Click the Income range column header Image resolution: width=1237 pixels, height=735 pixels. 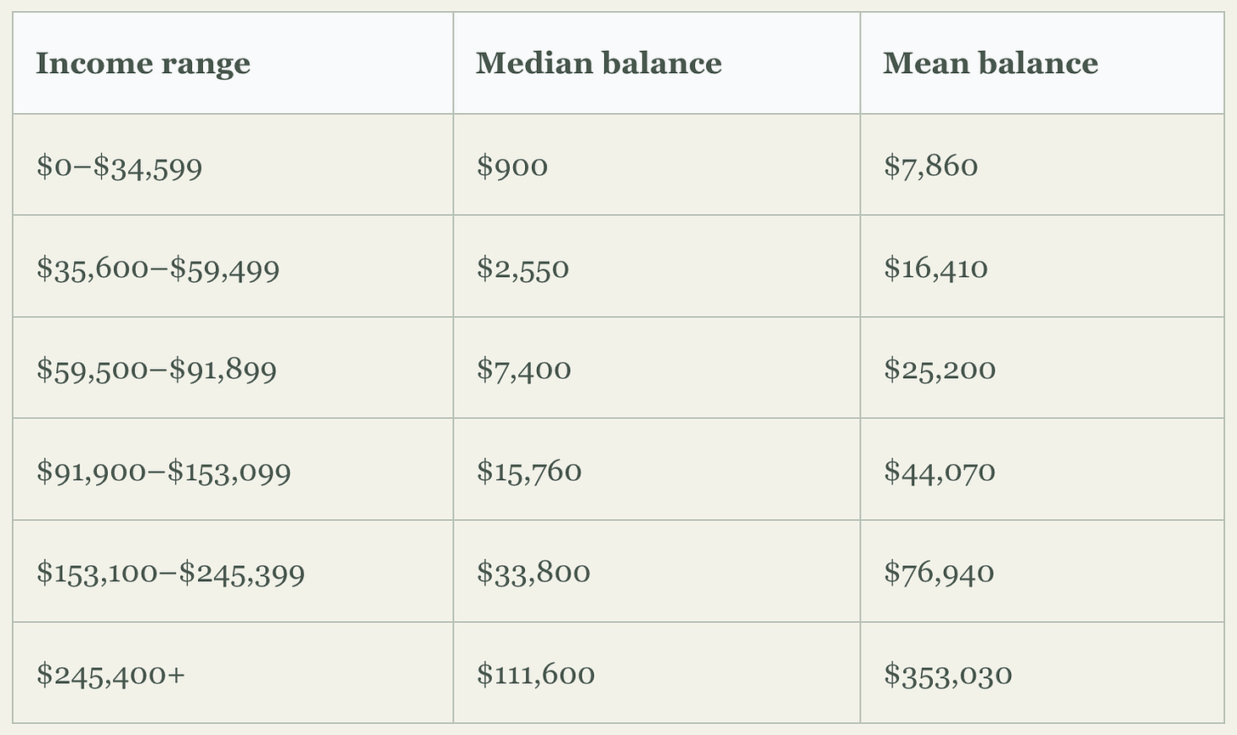(143, 64)
